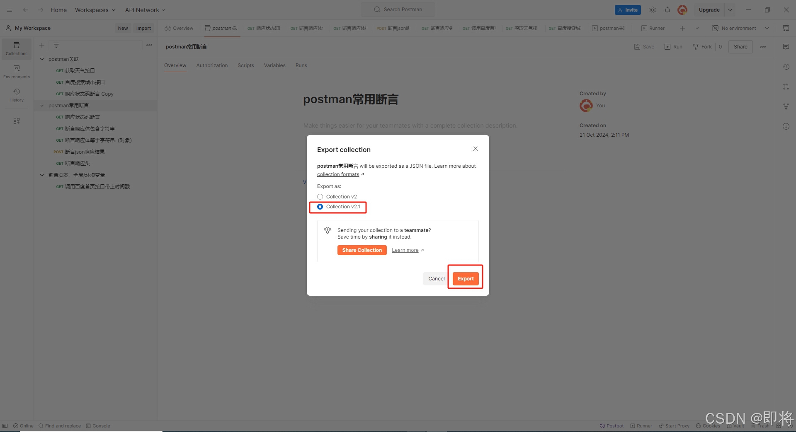The width and height of the screenshot is (796, 432).
Task: Click the collection search filter field
Action: point(95,45)
